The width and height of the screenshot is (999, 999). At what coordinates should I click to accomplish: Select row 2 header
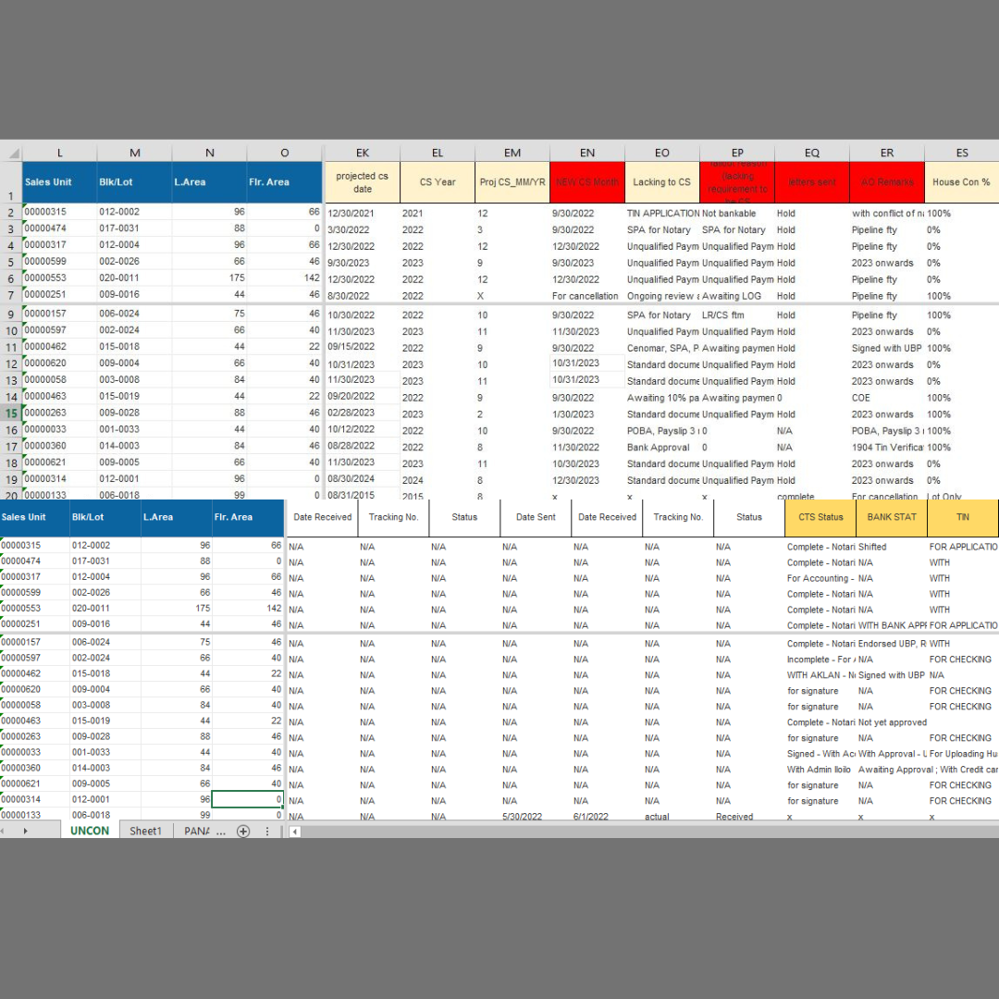pos(11,213)
